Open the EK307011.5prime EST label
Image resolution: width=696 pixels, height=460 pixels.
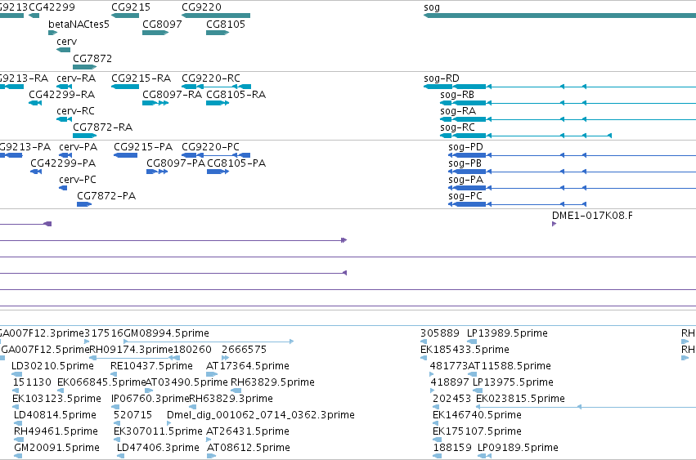pyautogui.click(x=158, y=432)
